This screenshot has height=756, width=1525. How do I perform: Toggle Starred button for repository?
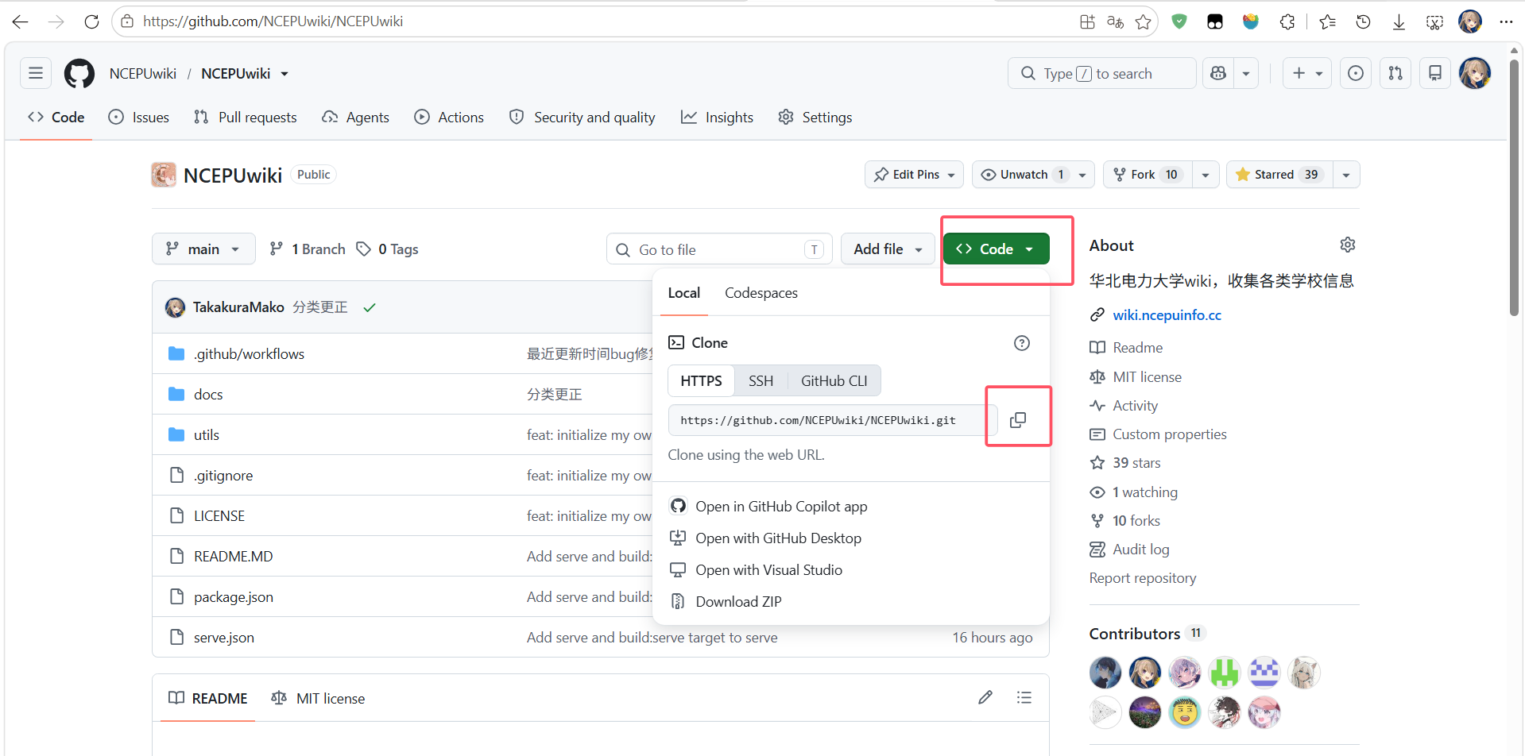[x=1279, y=175]
